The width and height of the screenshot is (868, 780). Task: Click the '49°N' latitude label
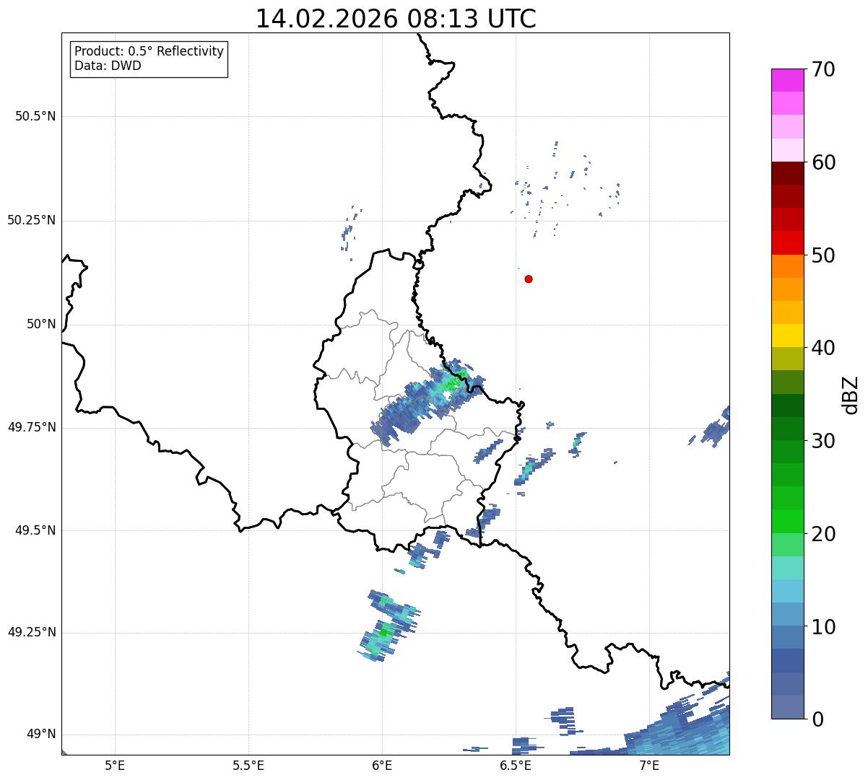click(41, 735)
